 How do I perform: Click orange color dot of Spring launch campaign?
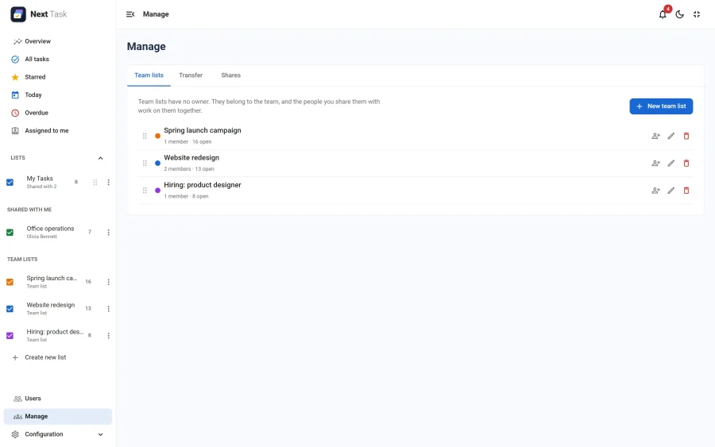click(158, 136)
